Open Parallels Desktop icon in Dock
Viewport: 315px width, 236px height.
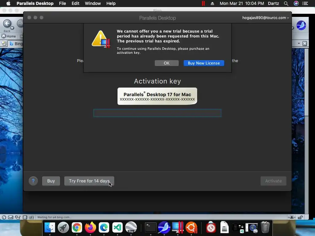point(177,228)
